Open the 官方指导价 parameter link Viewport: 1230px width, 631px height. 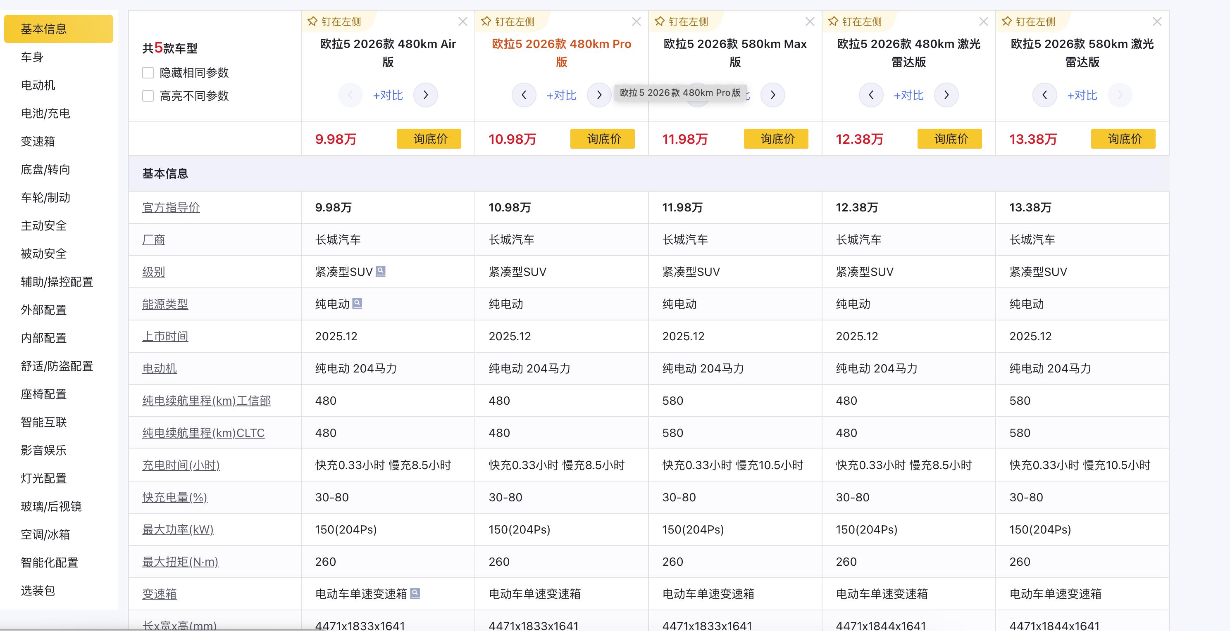pos(171,207)
